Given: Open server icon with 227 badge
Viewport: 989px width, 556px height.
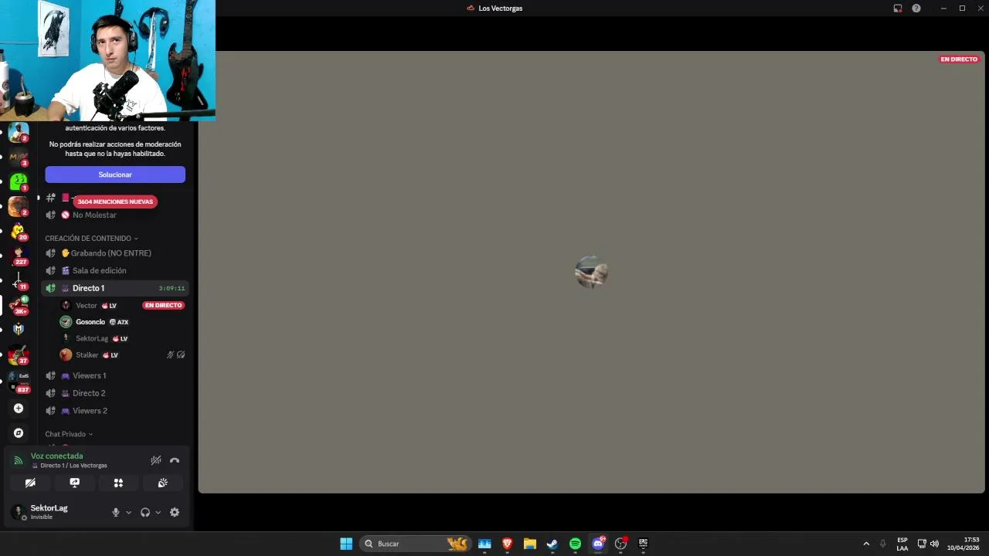Looking at the screenshot, I should pyautogui.click(x=19, y=256).
